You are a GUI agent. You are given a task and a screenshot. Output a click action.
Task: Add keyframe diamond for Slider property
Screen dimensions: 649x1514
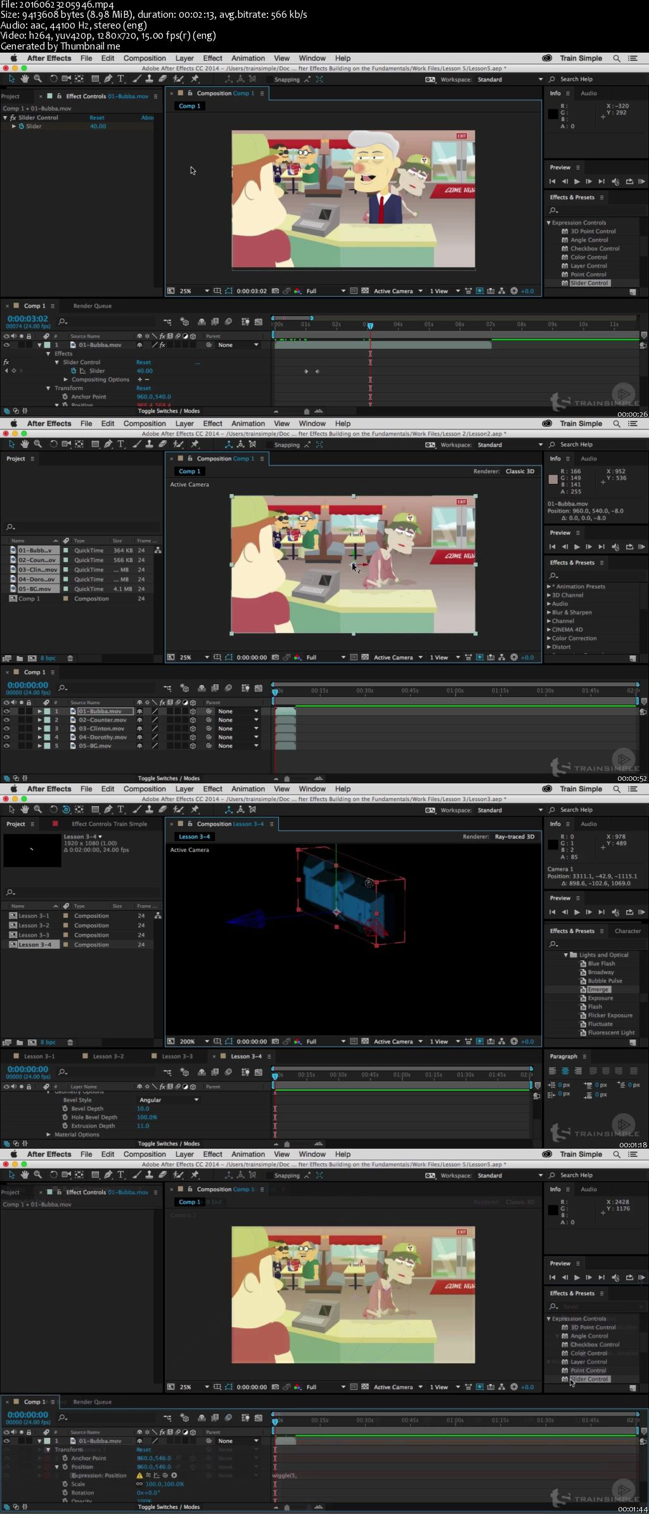(x=14, y=371)
